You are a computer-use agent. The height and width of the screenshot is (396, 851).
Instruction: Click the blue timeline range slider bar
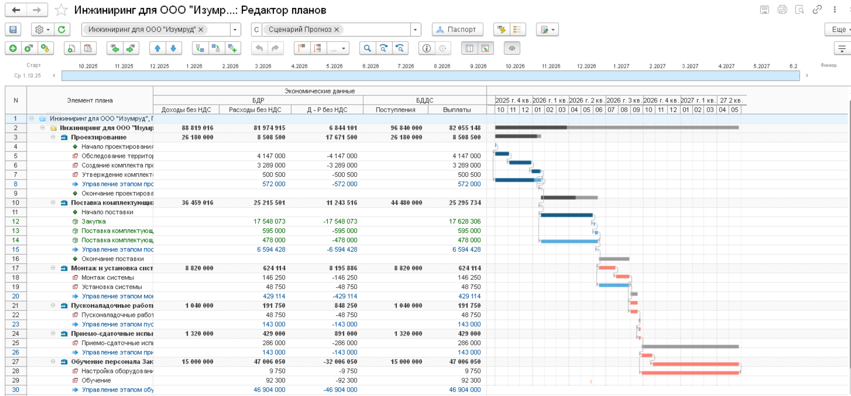430,75
